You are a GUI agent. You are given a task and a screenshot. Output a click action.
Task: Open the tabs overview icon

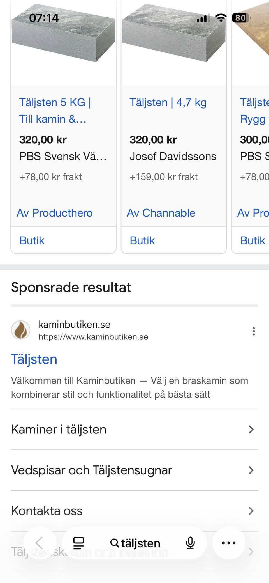pyautogui.click(x=78, y=543)
